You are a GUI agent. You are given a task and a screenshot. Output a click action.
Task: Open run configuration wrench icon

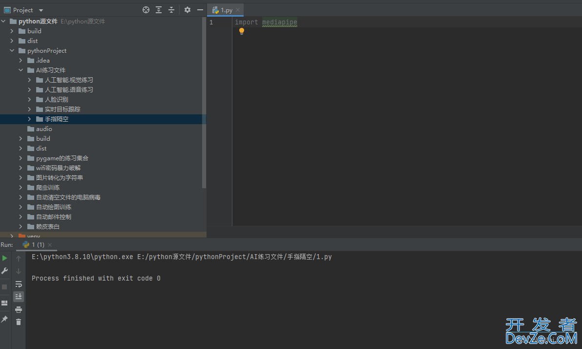click(x=5, y=271)
